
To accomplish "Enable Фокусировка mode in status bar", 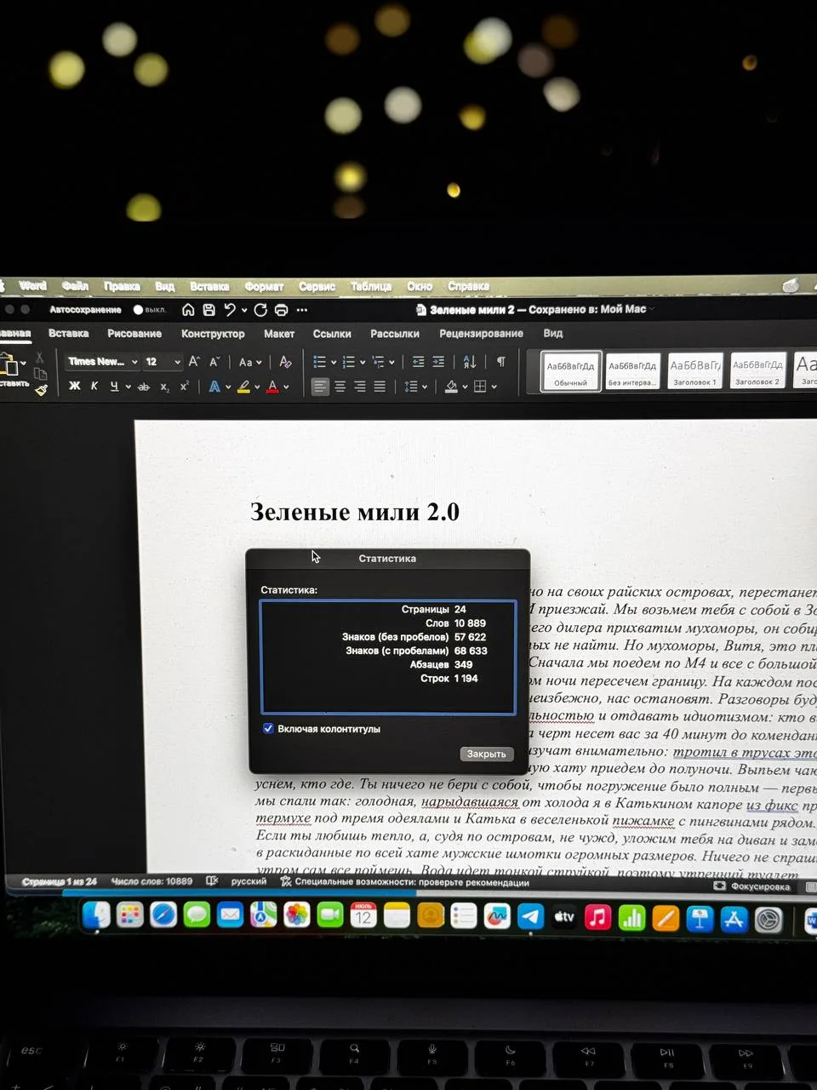I will coord(751,886).
